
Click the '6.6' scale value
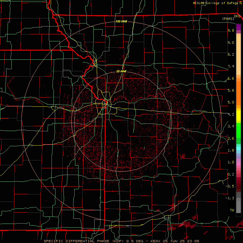click(x=231, y=78)
